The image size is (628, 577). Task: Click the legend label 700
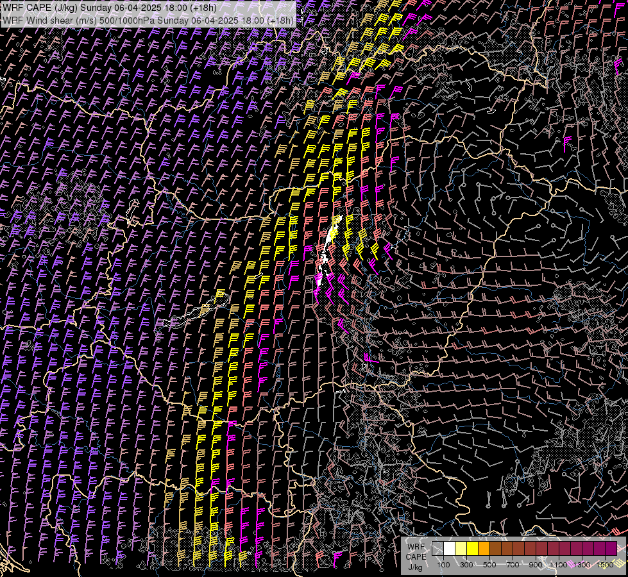[513, 565]
